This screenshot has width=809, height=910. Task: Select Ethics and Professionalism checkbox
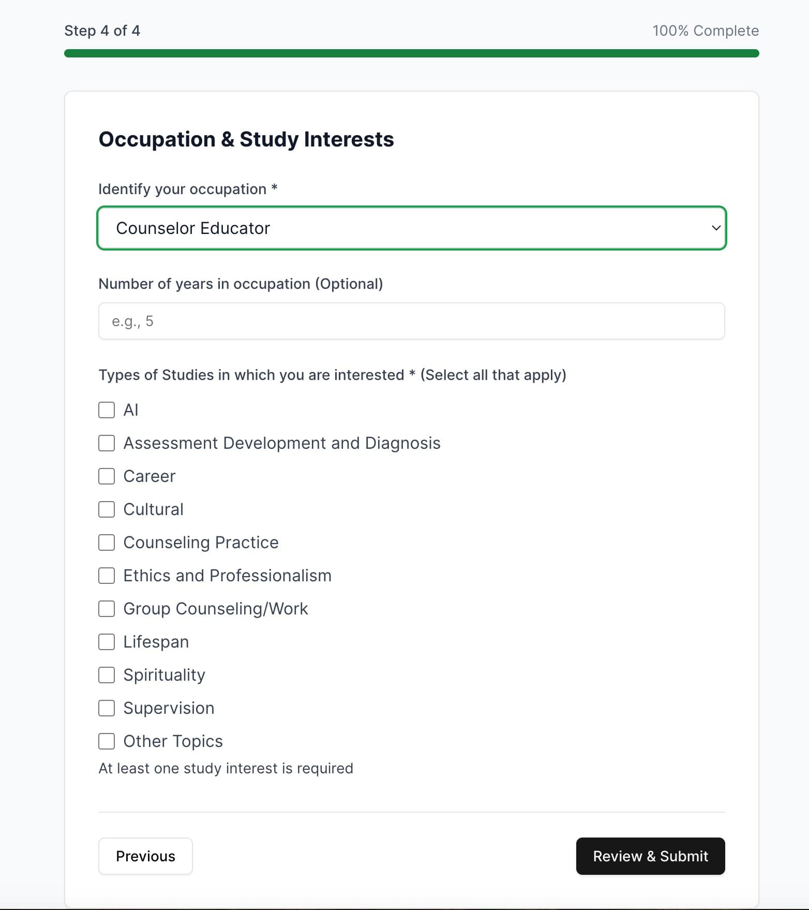[107, 576]
